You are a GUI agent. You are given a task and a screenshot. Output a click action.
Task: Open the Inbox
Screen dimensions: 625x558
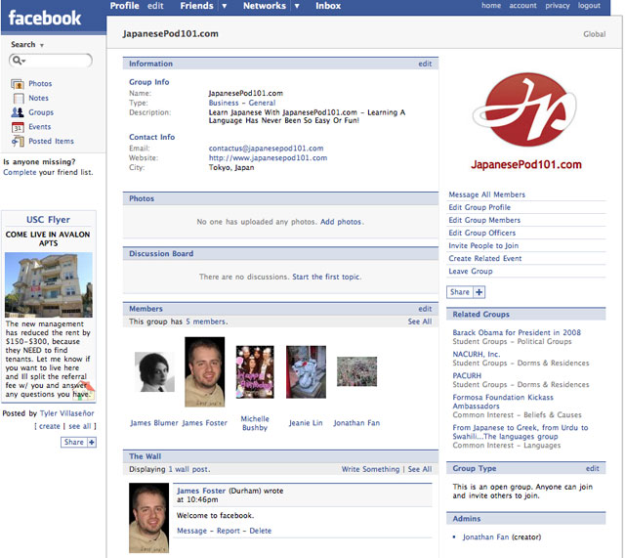pos(328,6)
